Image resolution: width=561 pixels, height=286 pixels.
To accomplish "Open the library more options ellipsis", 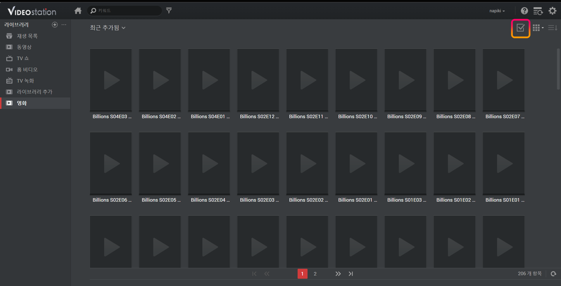I will 64,25.
